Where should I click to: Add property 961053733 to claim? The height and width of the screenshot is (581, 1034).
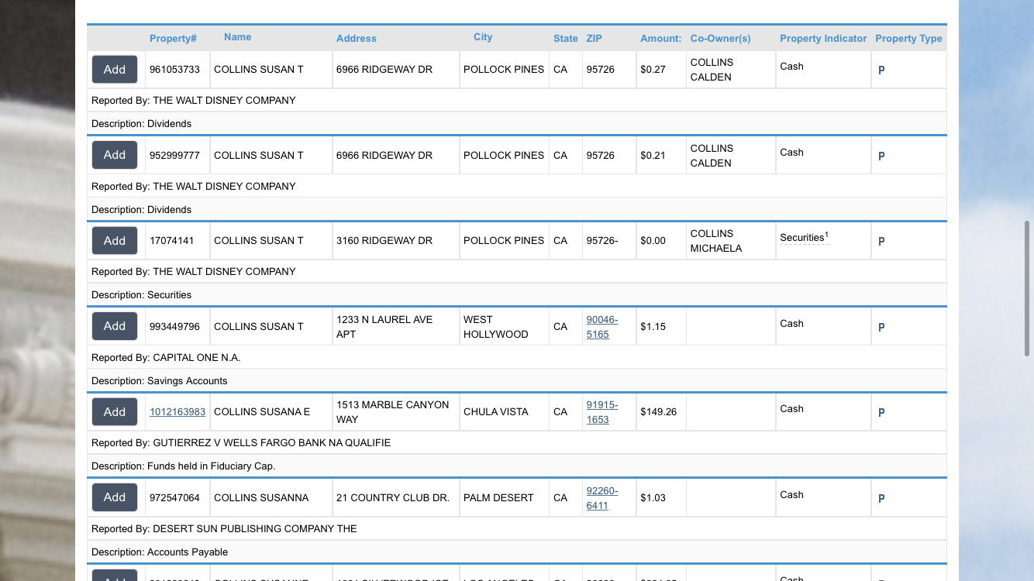115,70
